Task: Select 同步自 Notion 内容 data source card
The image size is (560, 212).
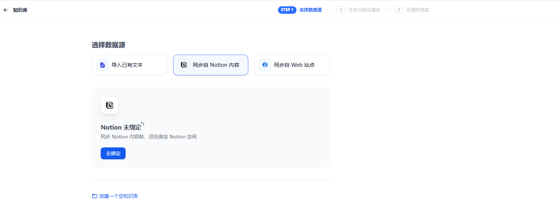Action: coord(211,65)
